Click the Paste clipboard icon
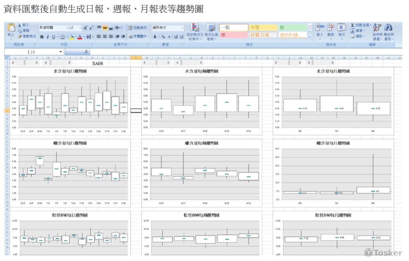Viewport: 409px width, 261px height. (x=11, y=29)
